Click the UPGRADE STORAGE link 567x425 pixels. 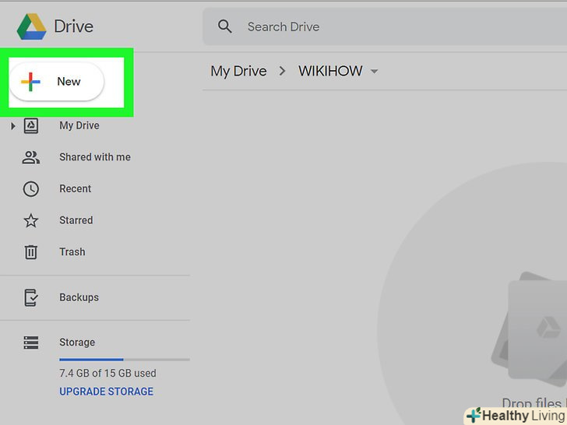106,392
